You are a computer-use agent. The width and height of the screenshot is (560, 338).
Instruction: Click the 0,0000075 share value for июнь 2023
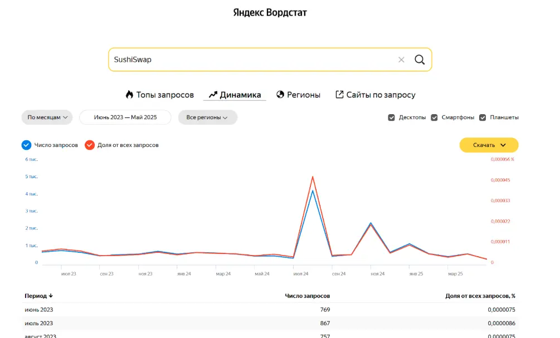[x=501, y=310]
